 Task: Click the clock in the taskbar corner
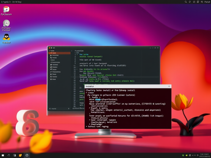[x=204, y=155]
